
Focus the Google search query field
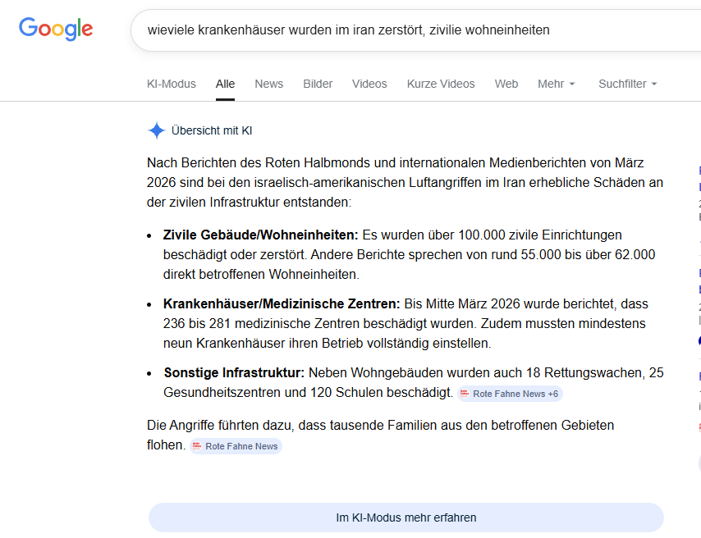[410, 30]
